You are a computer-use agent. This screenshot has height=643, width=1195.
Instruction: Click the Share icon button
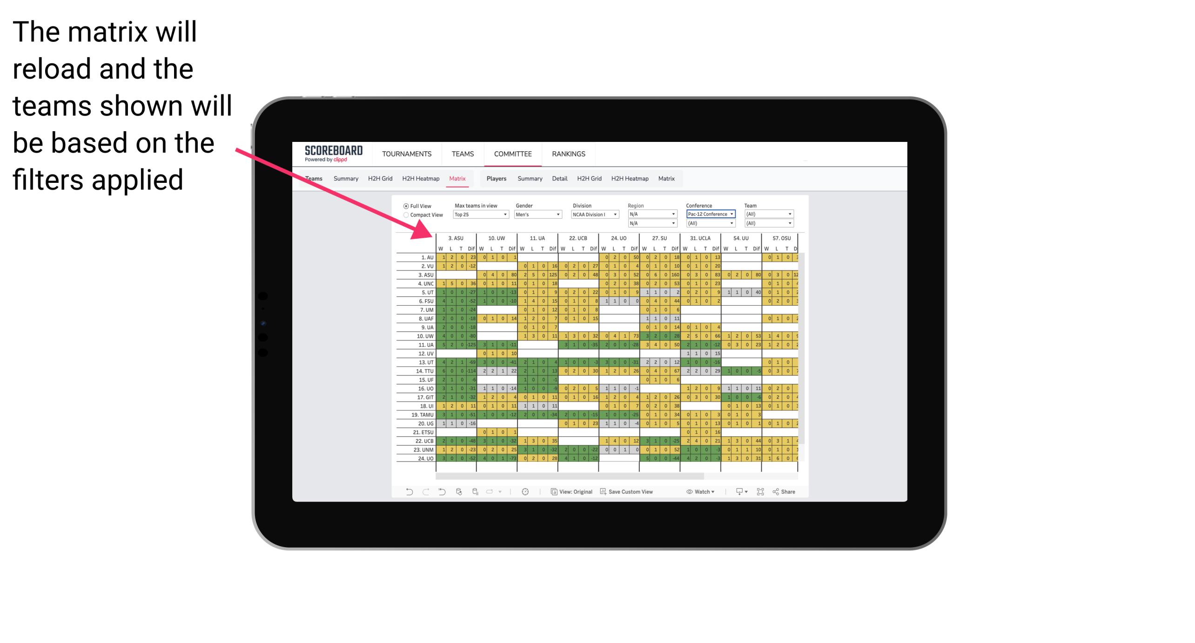click(x=787, y=493)
